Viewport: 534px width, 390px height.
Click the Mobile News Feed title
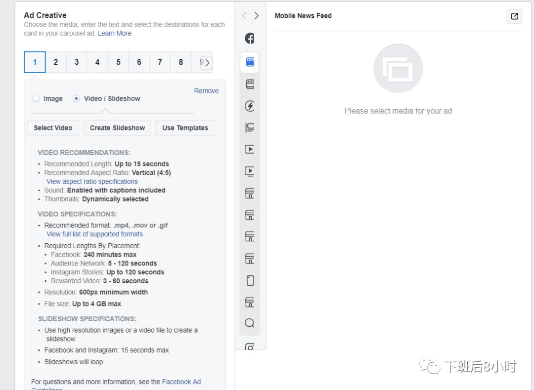coord(303,16)
